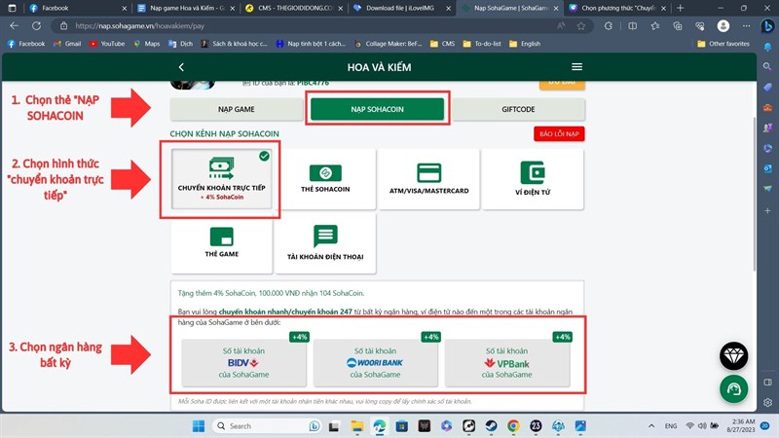The height and width of the screenshot is (438, 779).
Task: Select the NẠP SOHACOIN tab
Action: pos(377,109)
